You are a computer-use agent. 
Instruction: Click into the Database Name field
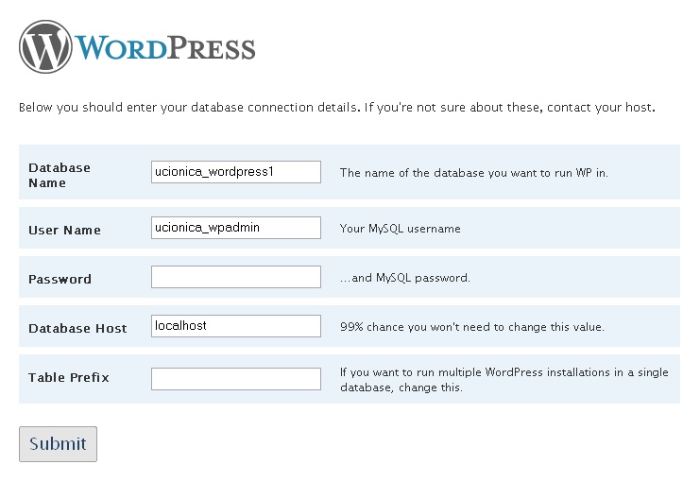(x=236, y=172)
